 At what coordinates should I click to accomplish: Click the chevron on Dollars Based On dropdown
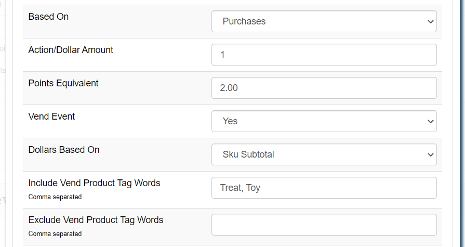click(x=430, y=154)
